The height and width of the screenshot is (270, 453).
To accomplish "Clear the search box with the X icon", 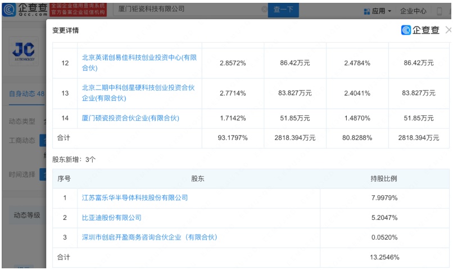I will click(x=265, y=10).
